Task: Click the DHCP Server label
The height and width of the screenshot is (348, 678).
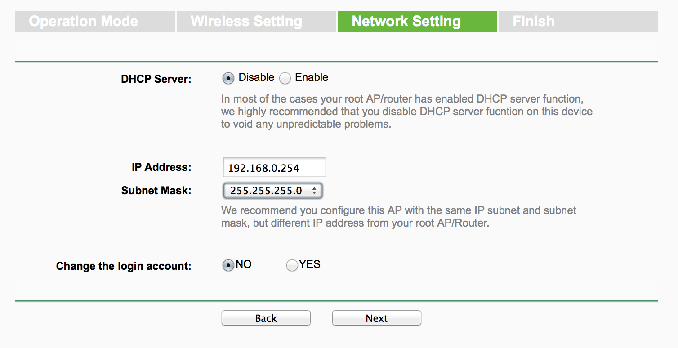Action: click(156, 79)
